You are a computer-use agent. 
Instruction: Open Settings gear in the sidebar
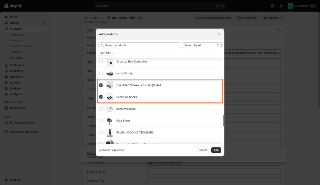click(6, 180)
